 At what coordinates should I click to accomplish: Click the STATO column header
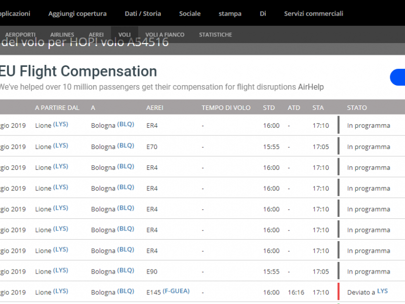click(x=357, y=107)
